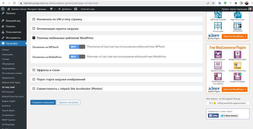
Task: Click the a3 Portfolio plugin icon
Action: coord(237,26)
